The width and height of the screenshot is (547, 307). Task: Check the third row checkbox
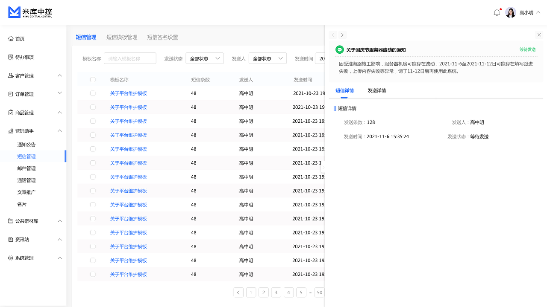93,121
